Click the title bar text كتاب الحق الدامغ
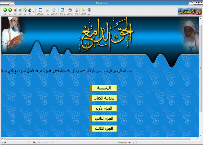This screenshot has width=203, height=145. pyautogui.click(x=101, y=3)
